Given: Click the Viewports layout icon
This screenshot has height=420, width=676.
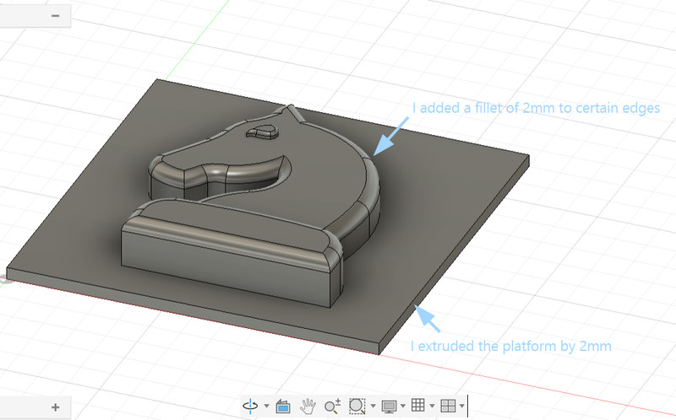Looking at the screenshot, I should tap(448, 406).
